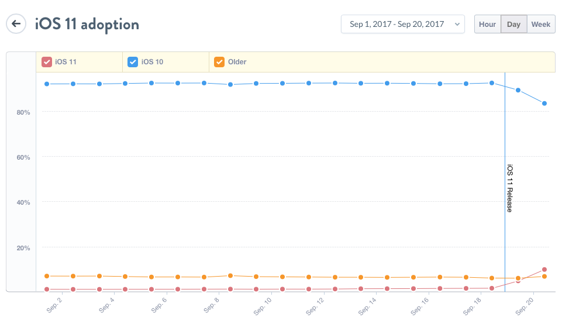Click the iOS 10 legend label
The height and width of the screenshot is (331, 569).
152,62
